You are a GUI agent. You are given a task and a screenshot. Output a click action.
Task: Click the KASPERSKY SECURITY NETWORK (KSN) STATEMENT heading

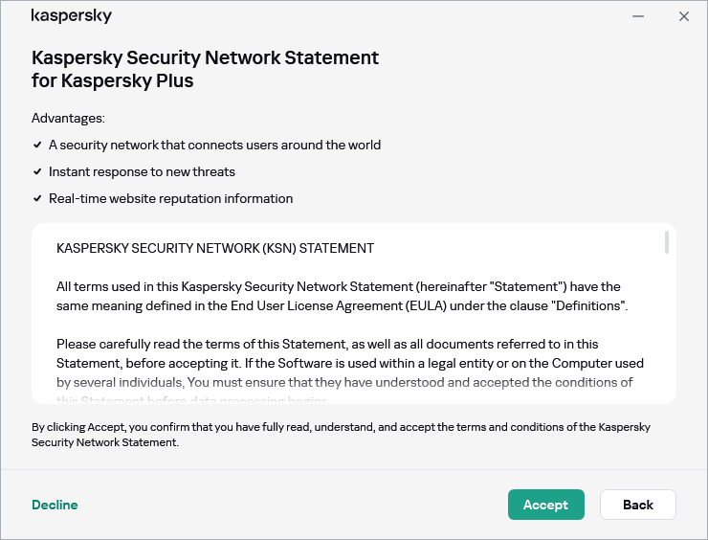click(x=214, y=248)
